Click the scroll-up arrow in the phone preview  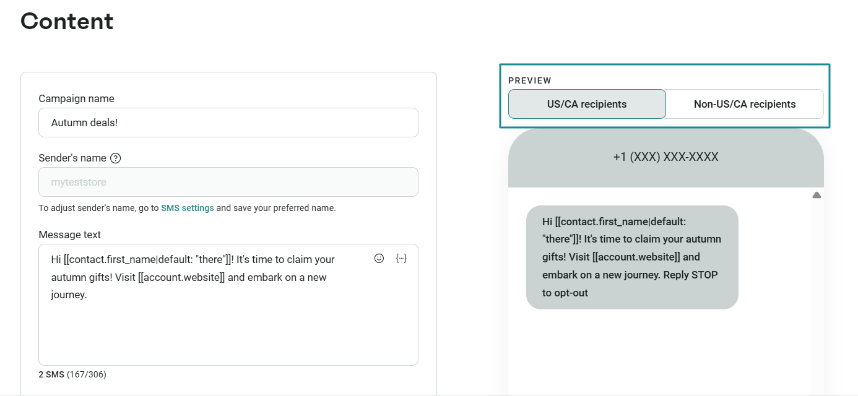tap(817, 194)
